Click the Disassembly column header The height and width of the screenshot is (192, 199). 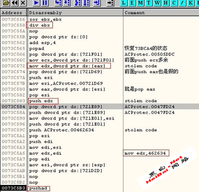point(75,13)
